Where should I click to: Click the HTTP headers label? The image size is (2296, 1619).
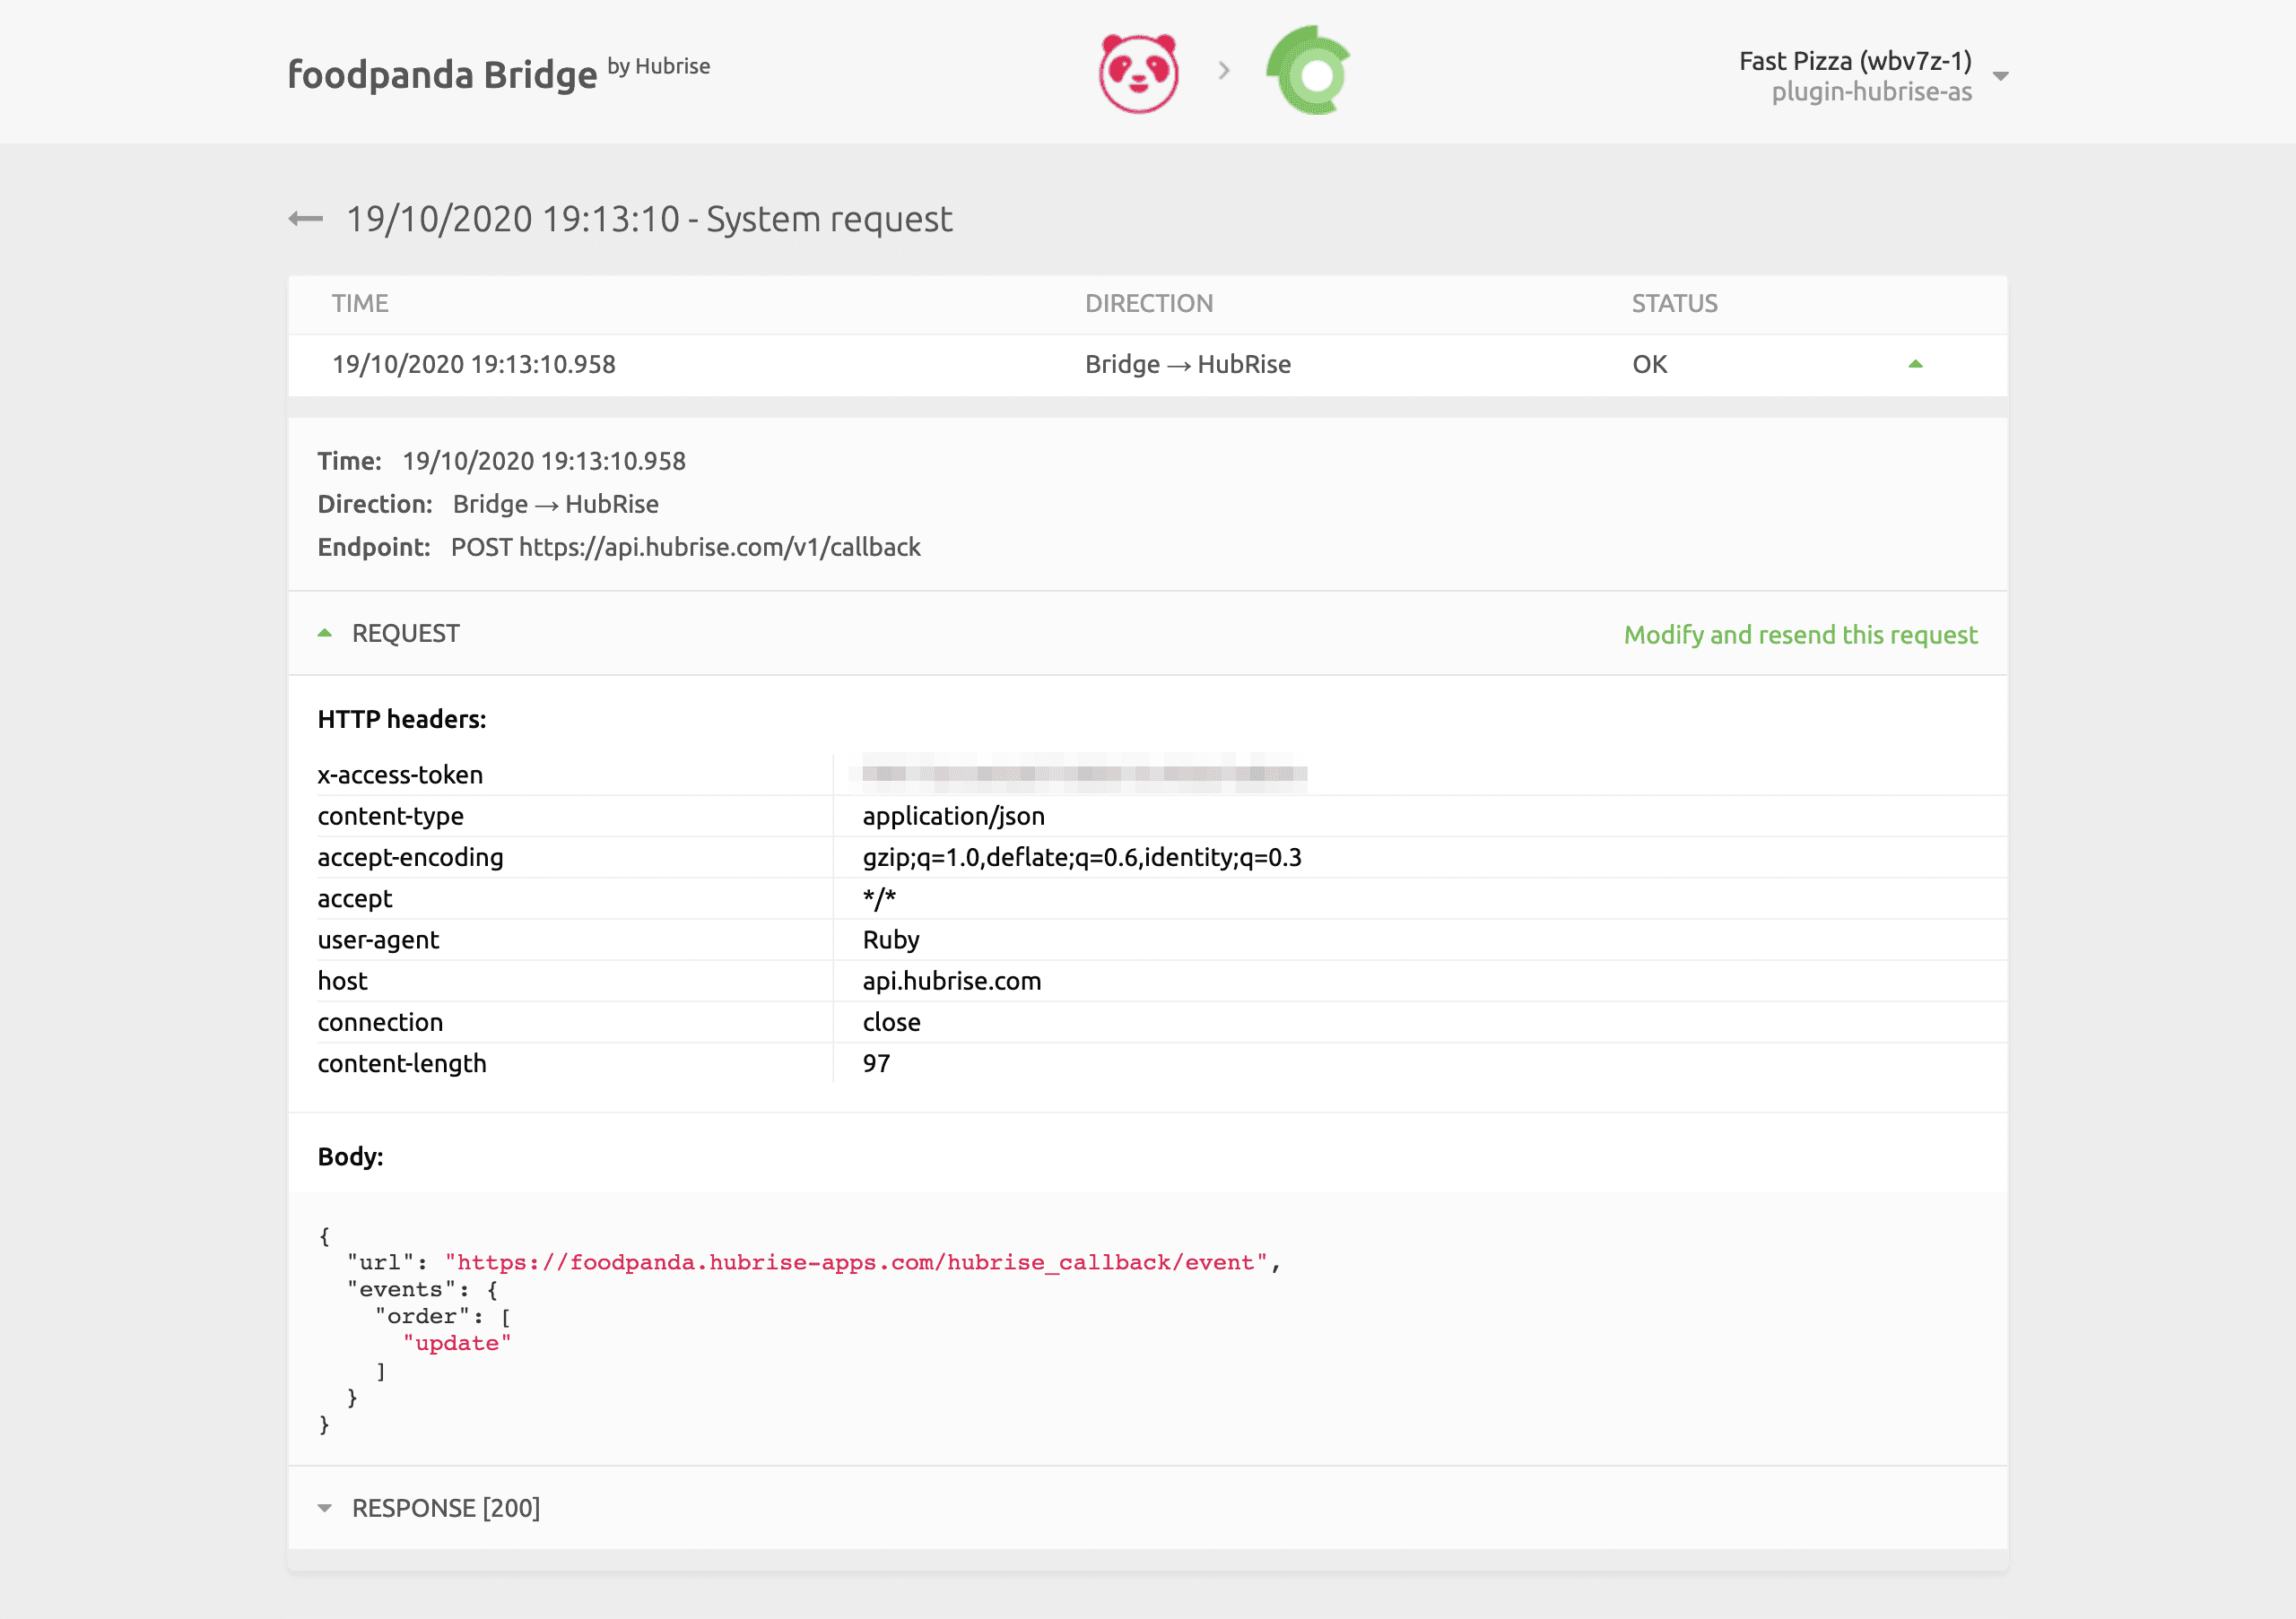(402, 720)
